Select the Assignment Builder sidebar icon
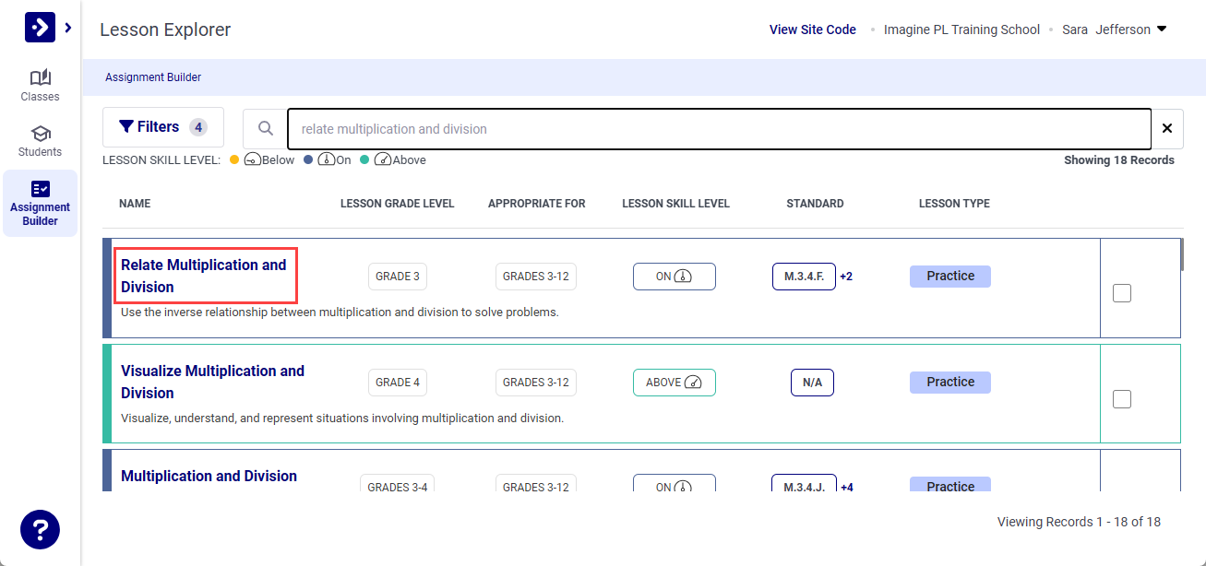Image resolution: width=1206 pixels, height=566 pixels. (x=40, y=195)
